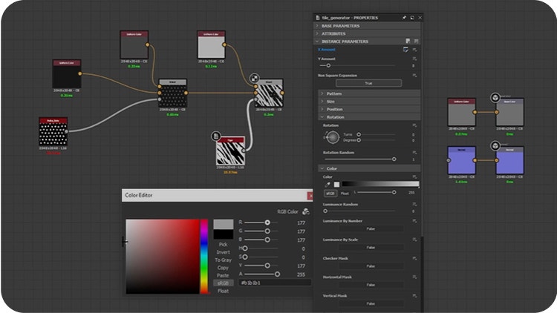Toggle Luminance By Number False value

pyautogui.click(x=370, y=228)
